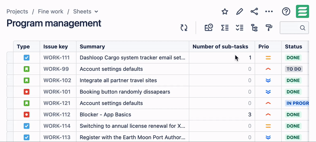Open issue WORK-111 link
This screenshot has height=142, width=316.
56,58
